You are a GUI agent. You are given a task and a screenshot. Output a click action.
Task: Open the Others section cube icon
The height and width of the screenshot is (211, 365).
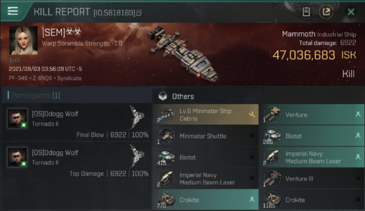tap(163, 96)
